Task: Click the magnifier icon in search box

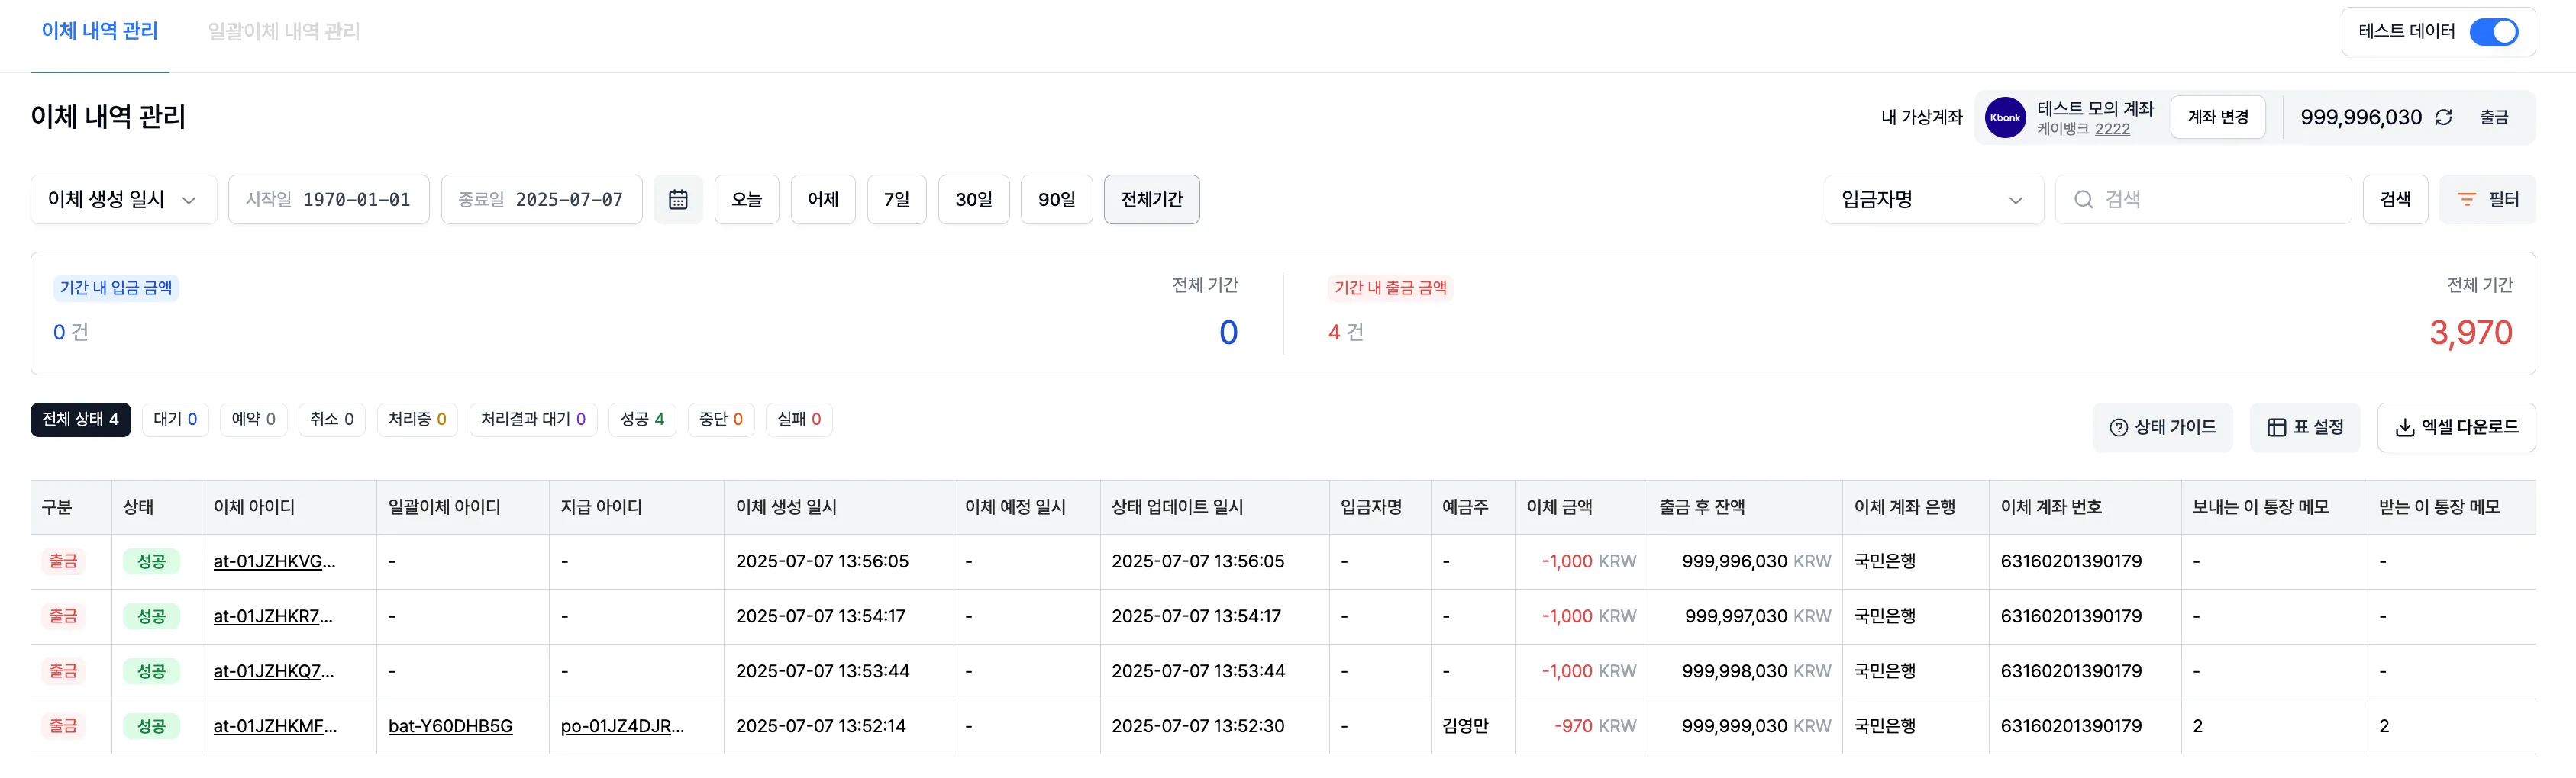Action: tap(2083, 200)
